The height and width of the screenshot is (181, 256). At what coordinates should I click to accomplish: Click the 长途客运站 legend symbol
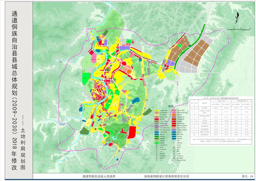(157, 156)
